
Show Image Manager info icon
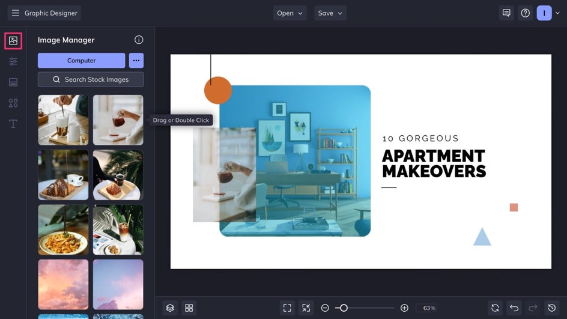pos(139,40)
